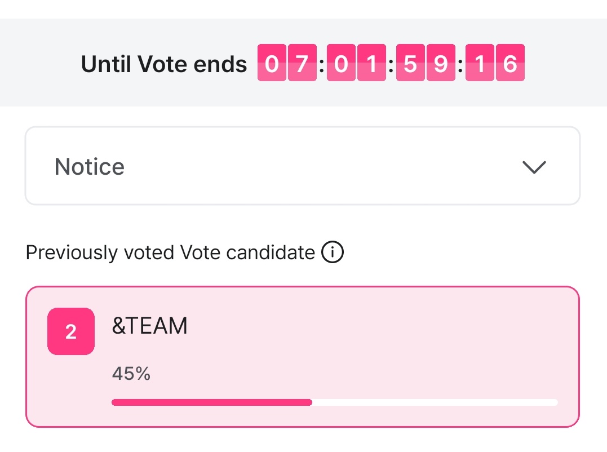Click the Previously voted Vote candidate text
Viewport: 607px width, 452px height.
(170, 252)
